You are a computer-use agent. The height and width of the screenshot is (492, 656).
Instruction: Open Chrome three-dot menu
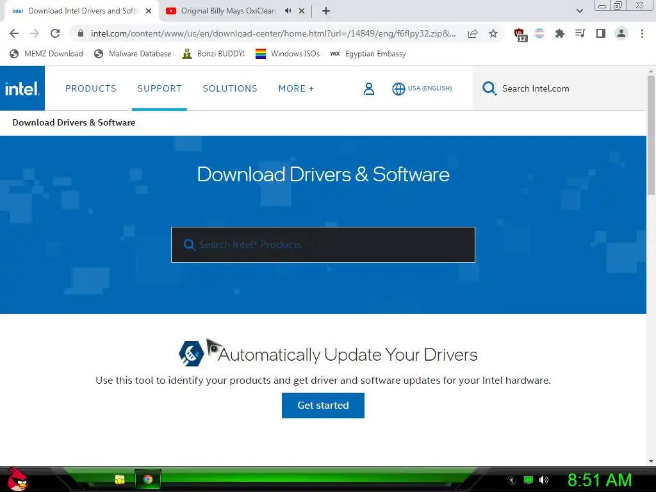tap(642, 33)
